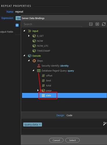Click the Database Paged Query table icon
This screenshot has width=107, height=145.
pyautogui.click(x=39, y=71)
